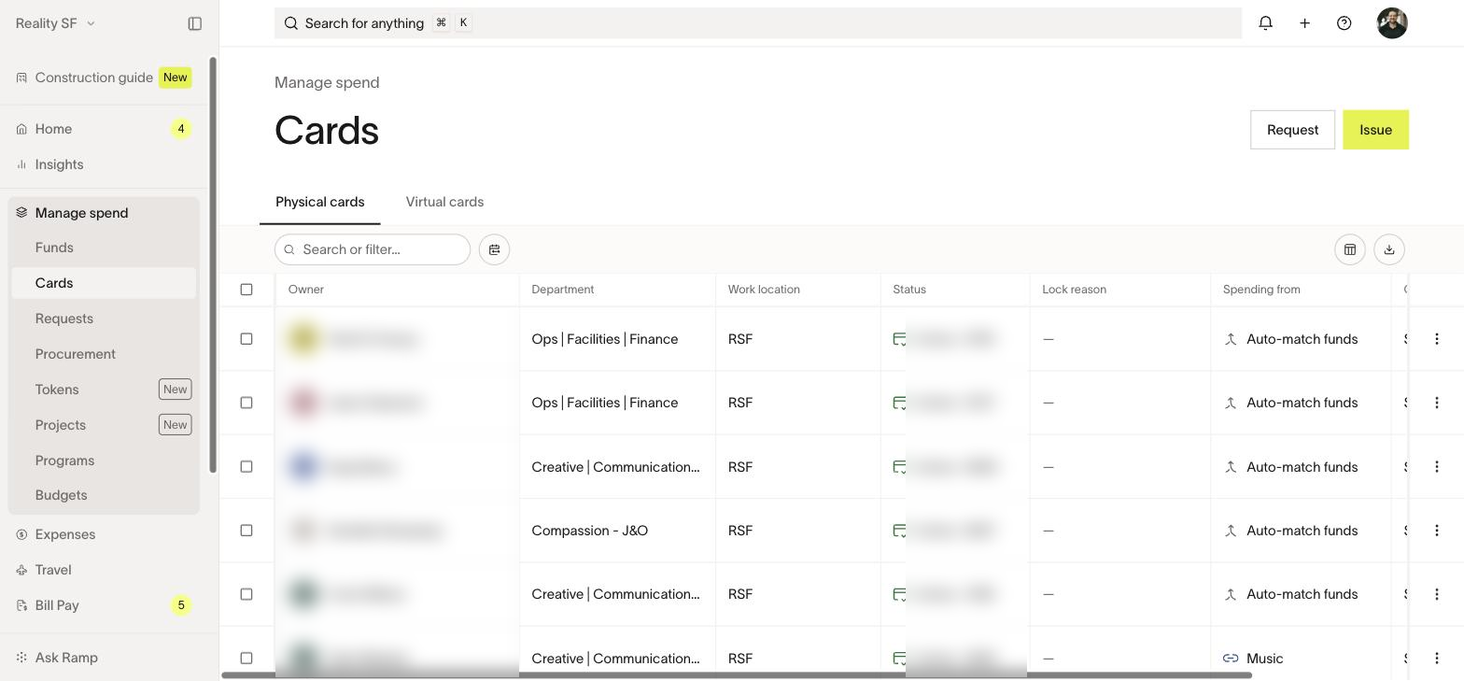Select the Music spending row checkbox
The image size is (1464, 681).
[246, 659]
